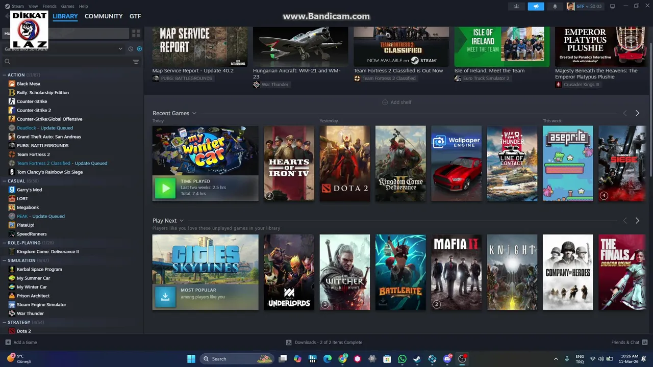Collapse the ACTION category
This screenshot has height=367, width=653.
(x=5, y=75)
